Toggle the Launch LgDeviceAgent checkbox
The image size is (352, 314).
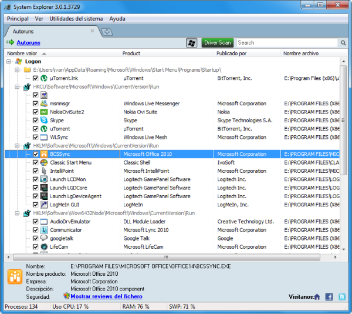point(35,196)
